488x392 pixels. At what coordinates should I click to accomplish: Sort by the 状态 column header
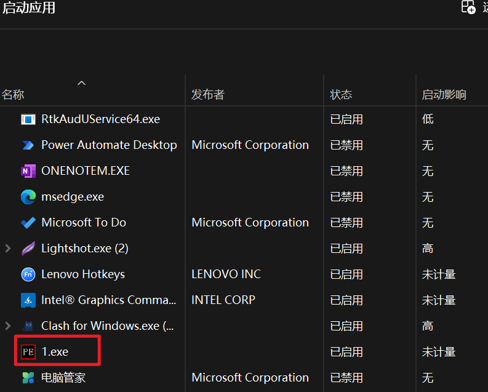coord(341,95)
